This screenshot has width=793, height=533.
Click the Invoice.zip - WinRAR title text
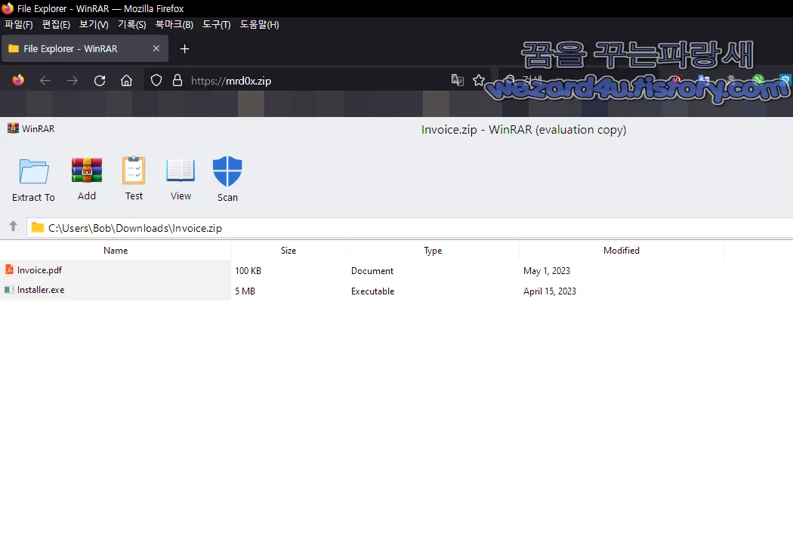point(523,130)
